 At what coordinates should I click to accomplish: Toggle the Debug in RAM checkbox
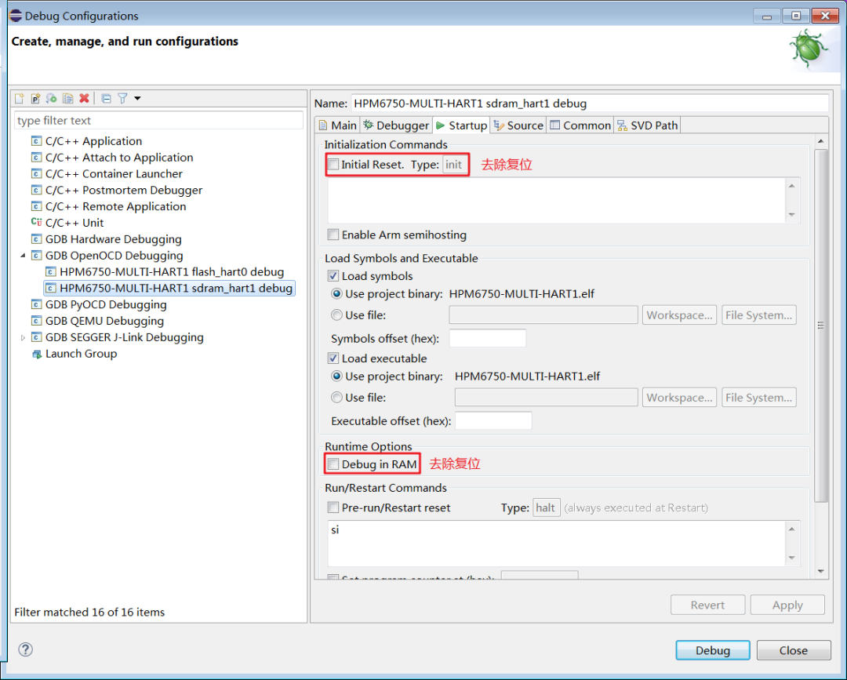[x=333, y=464]
